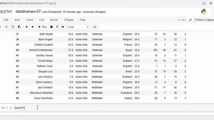Screen dimensions: 214x120
Task: Select player name Tyrone Mings
Action: pyautogui.click(x=45, y=61)
